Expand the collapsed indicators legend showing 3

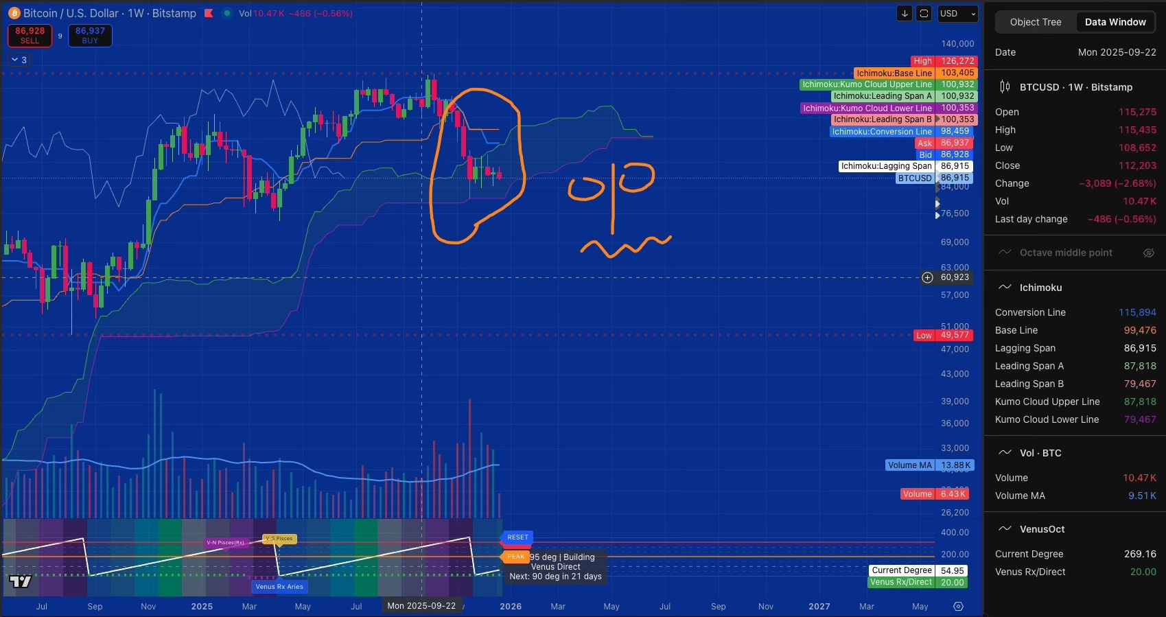coord(19,60)
